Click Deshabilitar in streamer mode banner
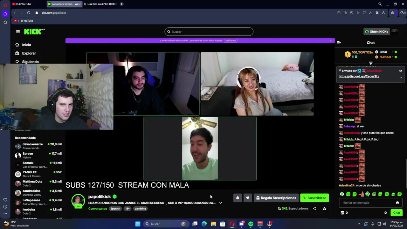 pyautogui.click(x=231, y=41)
